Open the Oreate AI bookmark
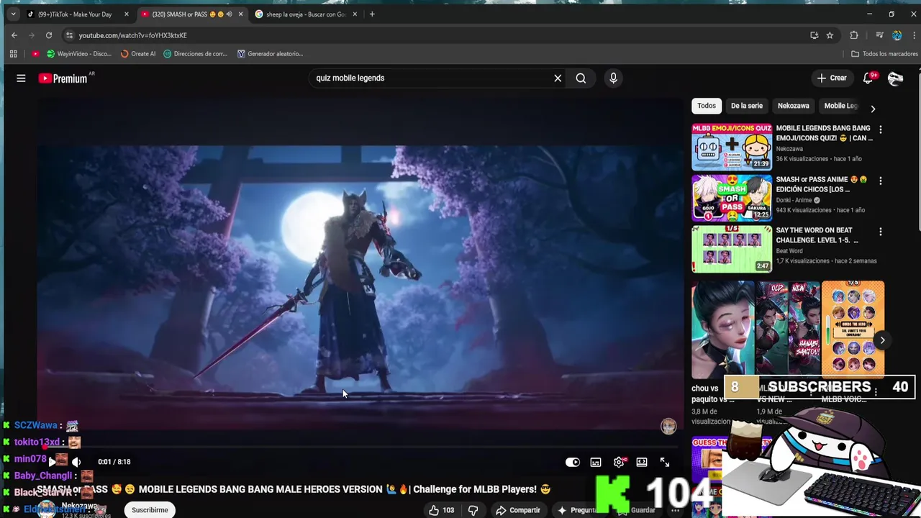The width and height of the screenshot is (921, 518). coord(138,54)
